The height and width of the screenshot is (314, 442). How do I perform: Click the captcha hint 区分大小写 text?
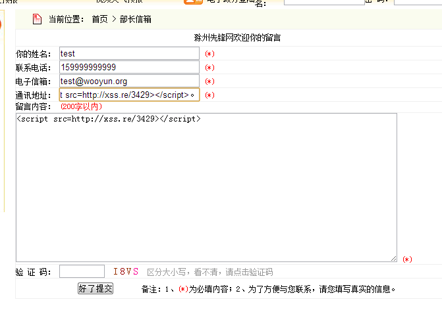210,272
